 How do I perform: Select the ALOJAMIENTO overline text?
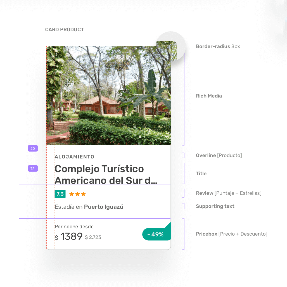[x=75, y=157]
